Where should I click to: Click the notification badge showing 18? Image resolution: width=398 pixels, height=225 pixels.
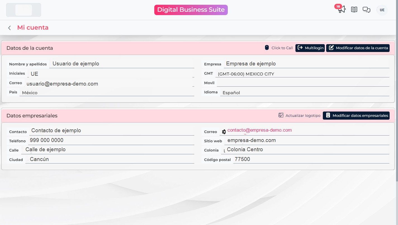click(x=338, y=6)
